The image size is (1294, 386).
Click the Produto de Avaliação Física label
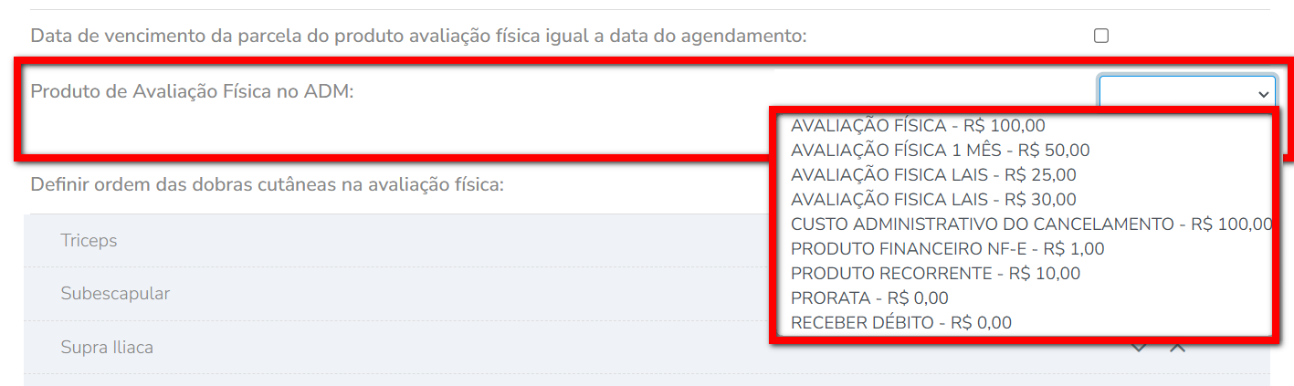(192, 91)
